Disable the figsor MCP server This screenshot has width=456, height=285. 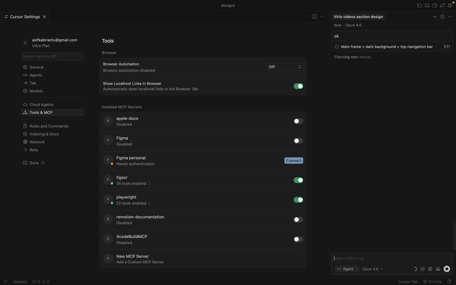click(x=298, y=180)
